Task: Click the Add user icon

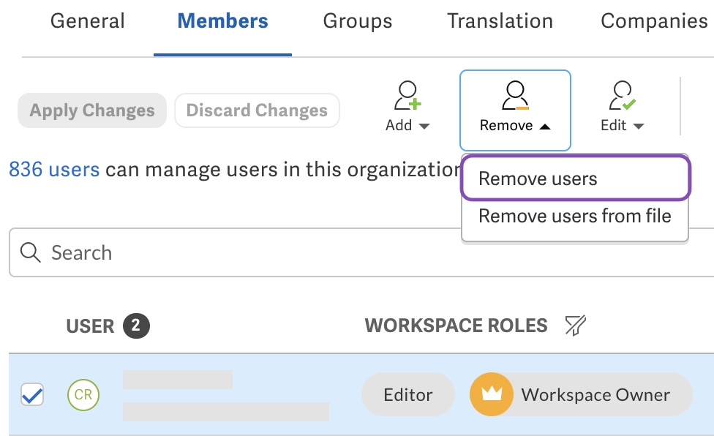Action: pos(407,96)
